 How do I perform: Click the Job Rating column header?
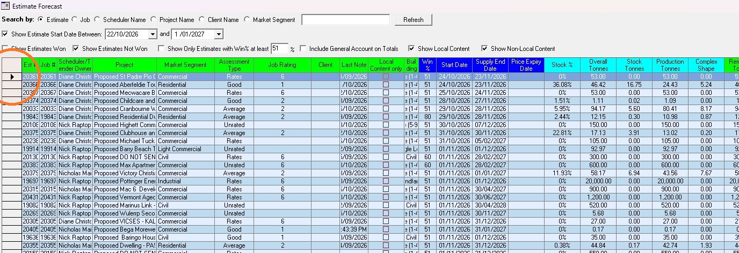point(282,65)
